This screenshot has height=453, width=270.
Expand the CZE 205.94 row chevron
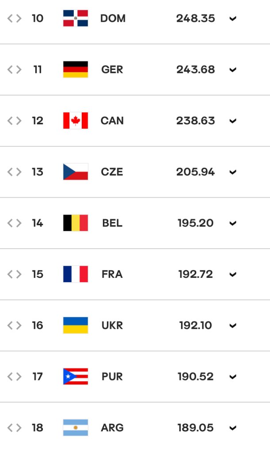click(x=233, y=172)
